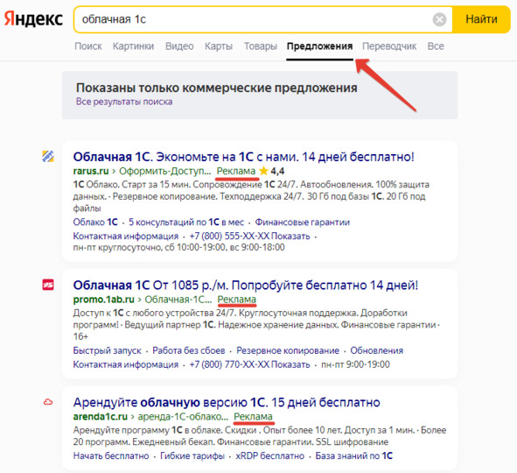This screenshot has width=517, height=473.
Task: Open ad title Арендуйте облачную версию 1С
Action: 227,402
